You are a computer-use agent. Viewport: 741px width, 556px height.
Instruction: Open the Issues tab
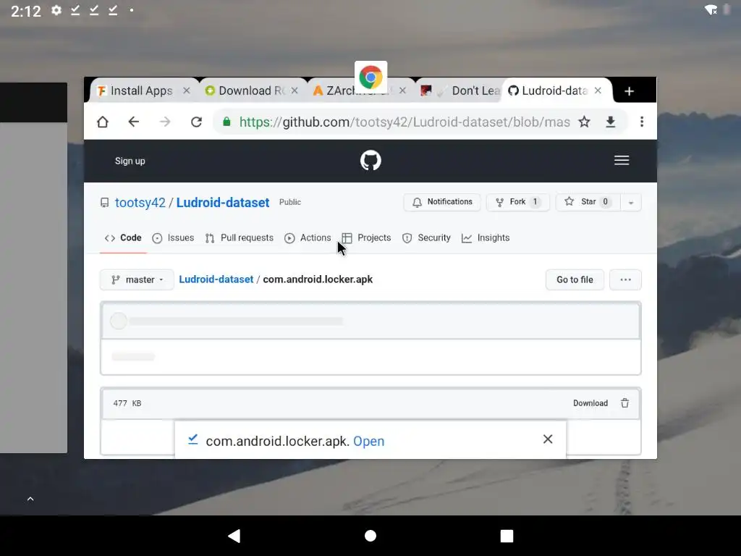(173, 237)
